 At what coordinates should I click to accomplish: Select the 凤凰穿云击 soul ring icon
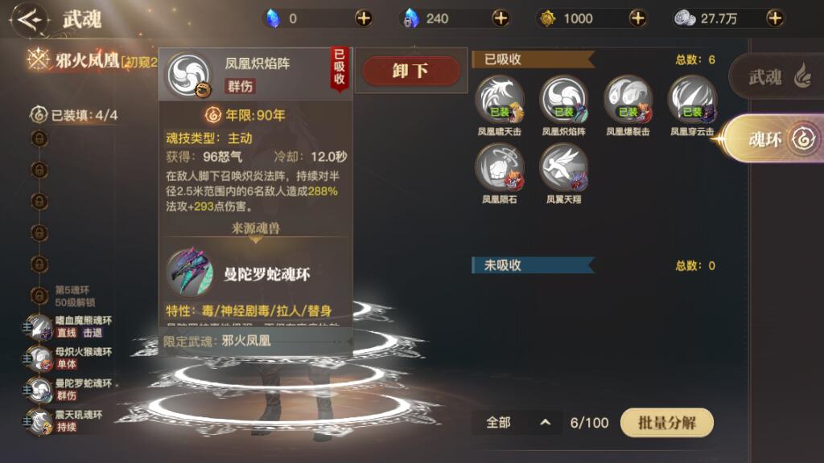(692, 100)
